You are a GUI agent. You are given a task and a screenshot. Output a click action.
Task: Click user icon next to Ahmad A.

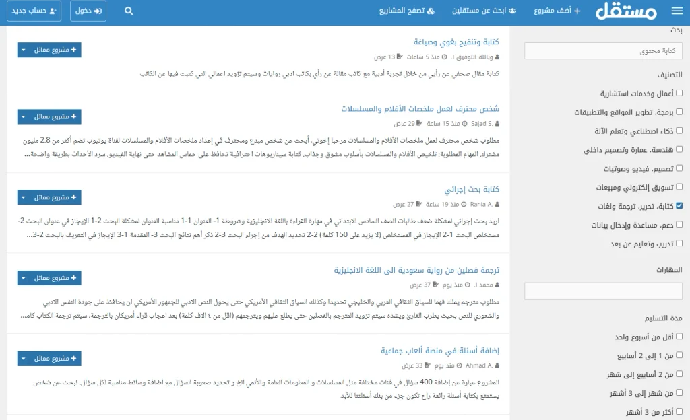point(497,365)
